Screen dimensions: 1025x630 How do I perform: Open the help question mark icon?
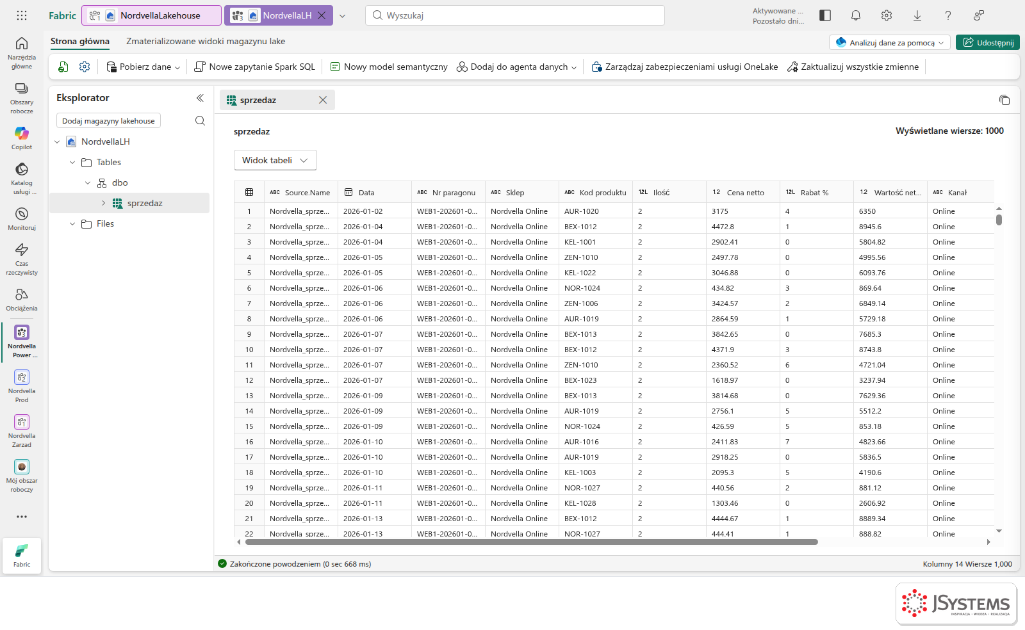coord(948,15)
